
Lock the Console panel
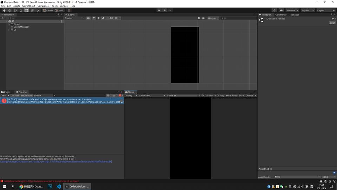tap(118, 92)
